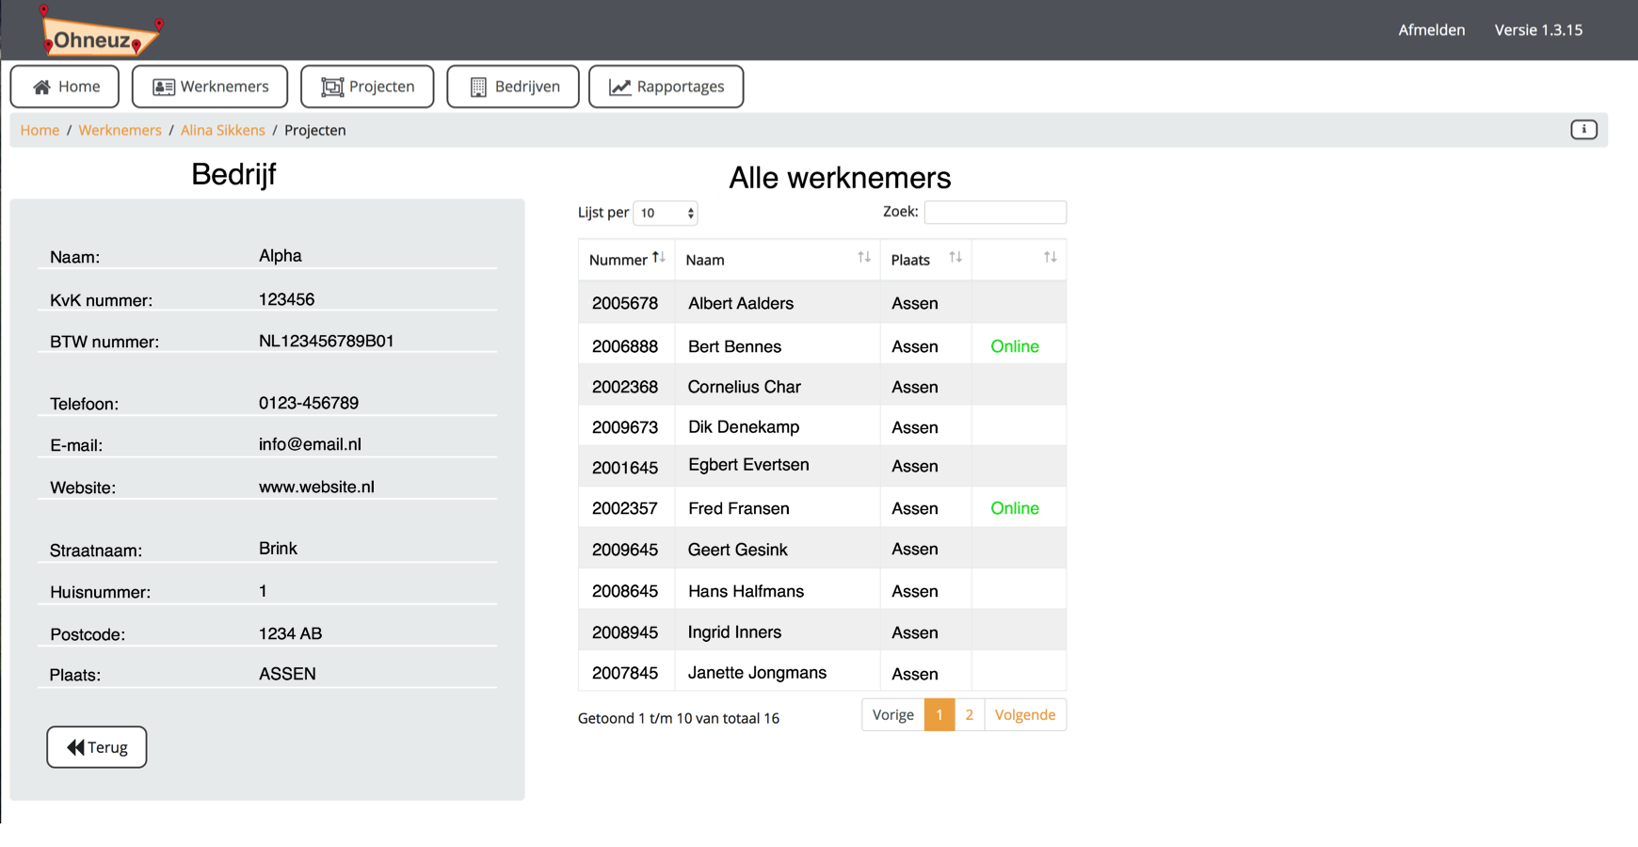1638x847 pixels.
Task: Open Projecten via its blueprint icon
Action: point(331,86)
